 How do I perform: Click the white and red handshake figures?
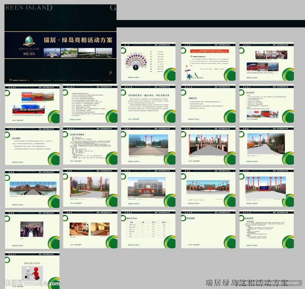pyautogui.click(x=32, y=273)
